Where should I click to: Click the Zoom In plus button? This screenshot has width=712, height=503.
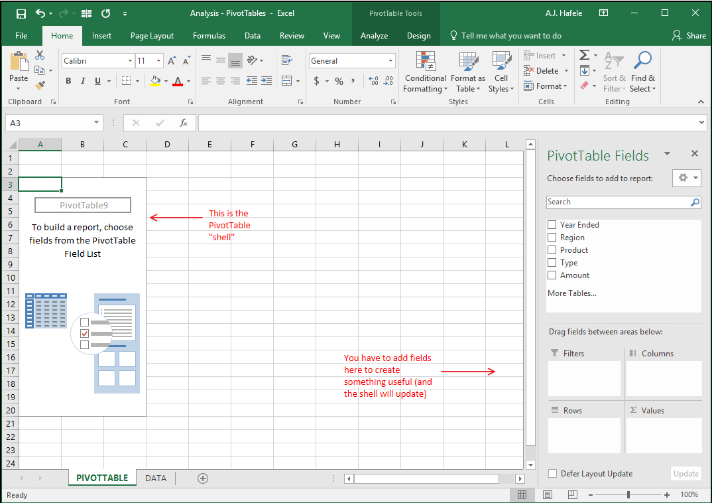click(667, 494)
